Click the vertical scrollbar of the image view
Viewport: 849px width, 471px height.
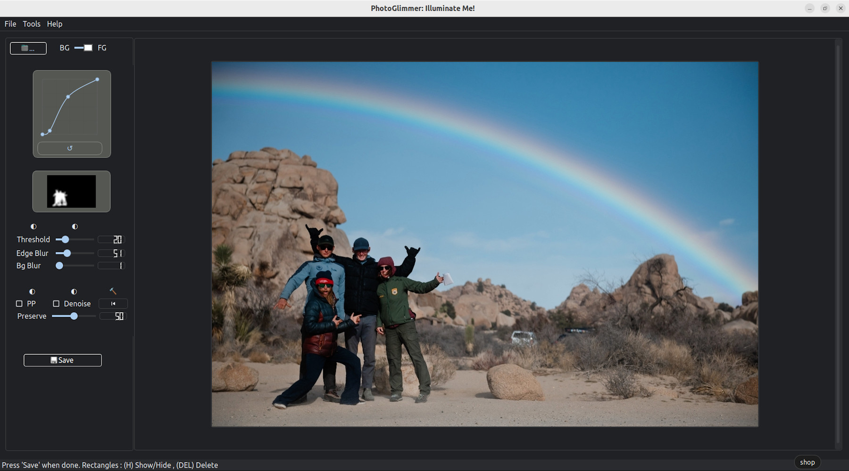coord(838,244)
